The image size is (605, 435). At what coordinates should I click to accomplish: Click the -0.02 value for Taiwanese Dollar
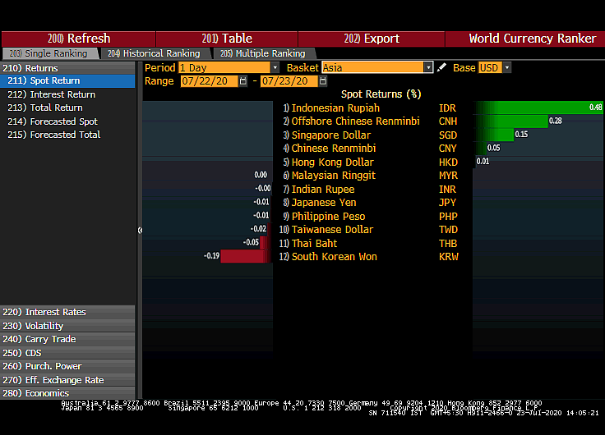coord(258,229)
